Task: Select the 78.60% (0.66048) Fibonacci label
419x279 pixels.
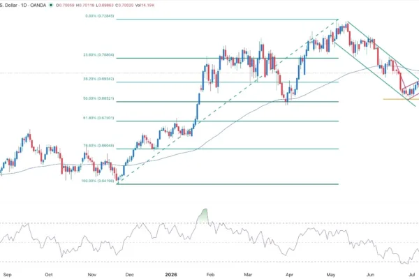Action: (98, 146)
